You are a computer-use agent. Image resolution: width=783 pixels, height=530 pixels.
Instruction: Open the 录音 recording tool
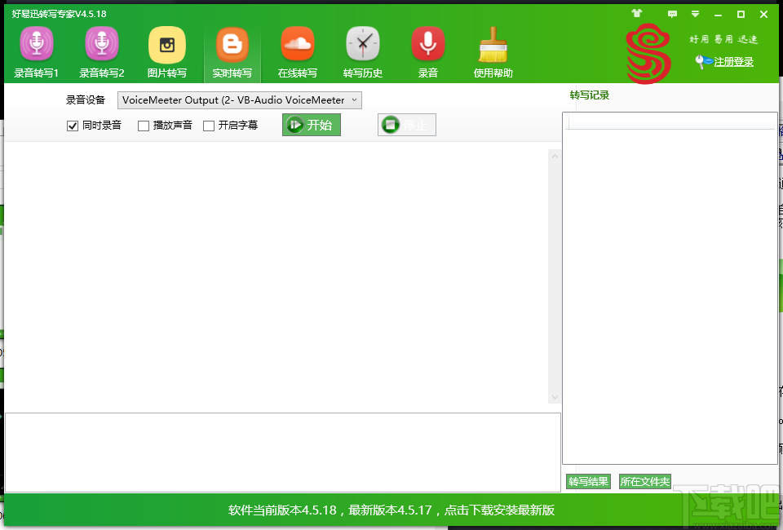tap(427, 51)
